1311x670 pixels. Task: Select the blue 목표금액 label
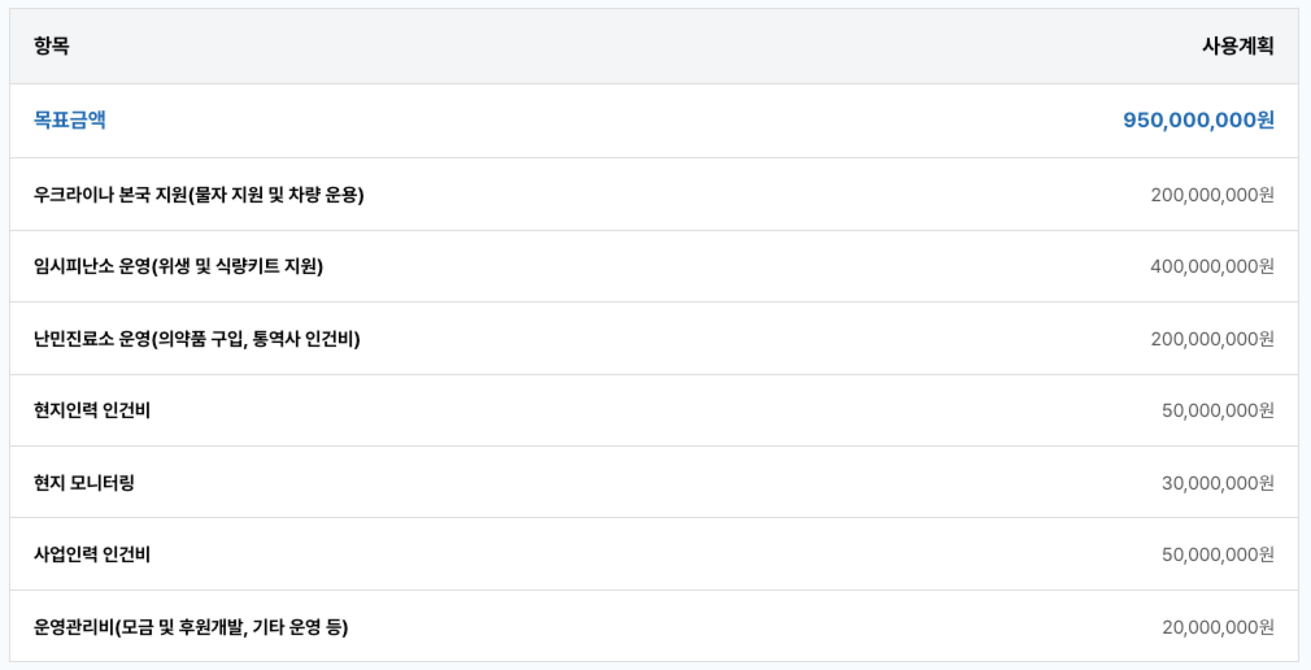[x=69, y=120]
